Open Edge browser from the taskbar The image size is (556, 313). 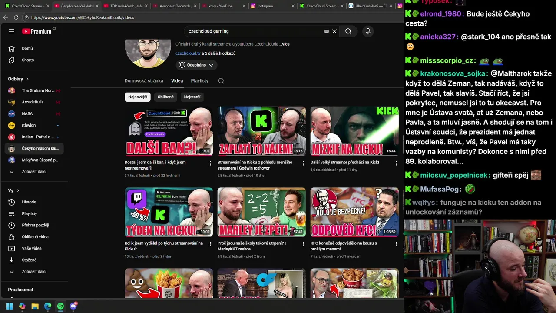coord(48,306)
